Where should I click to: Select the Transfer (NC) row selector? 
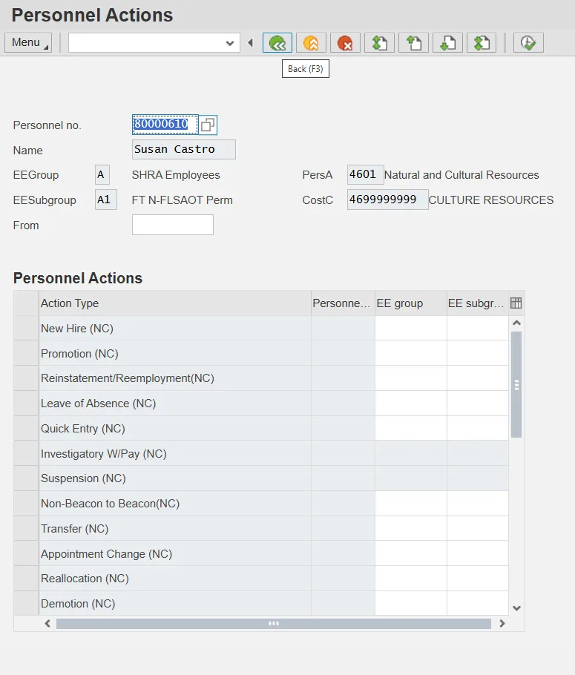(x=26, y=529)
